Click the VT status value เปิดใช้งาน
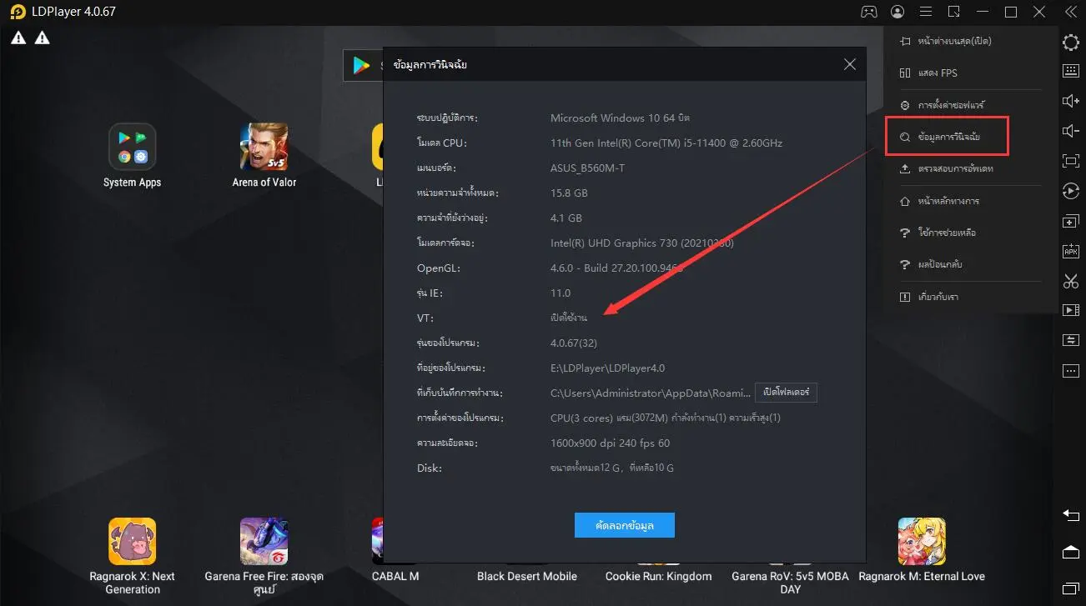 [x=569, y=318]
